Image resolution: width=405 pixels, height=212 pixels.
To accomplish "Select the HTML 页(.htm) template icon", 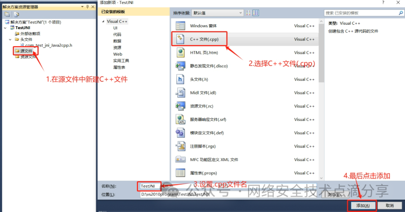I will [180, 53].
